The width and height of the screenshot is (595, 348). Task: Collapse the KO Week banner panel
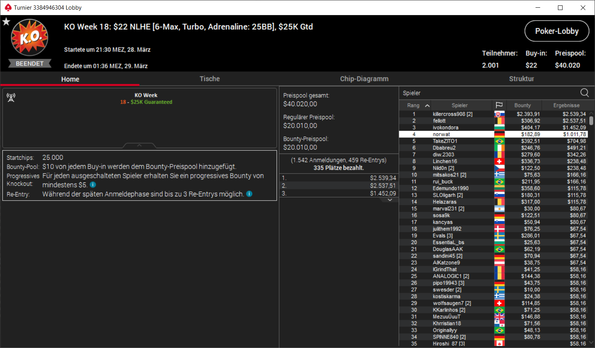click(x=139, y=145)
